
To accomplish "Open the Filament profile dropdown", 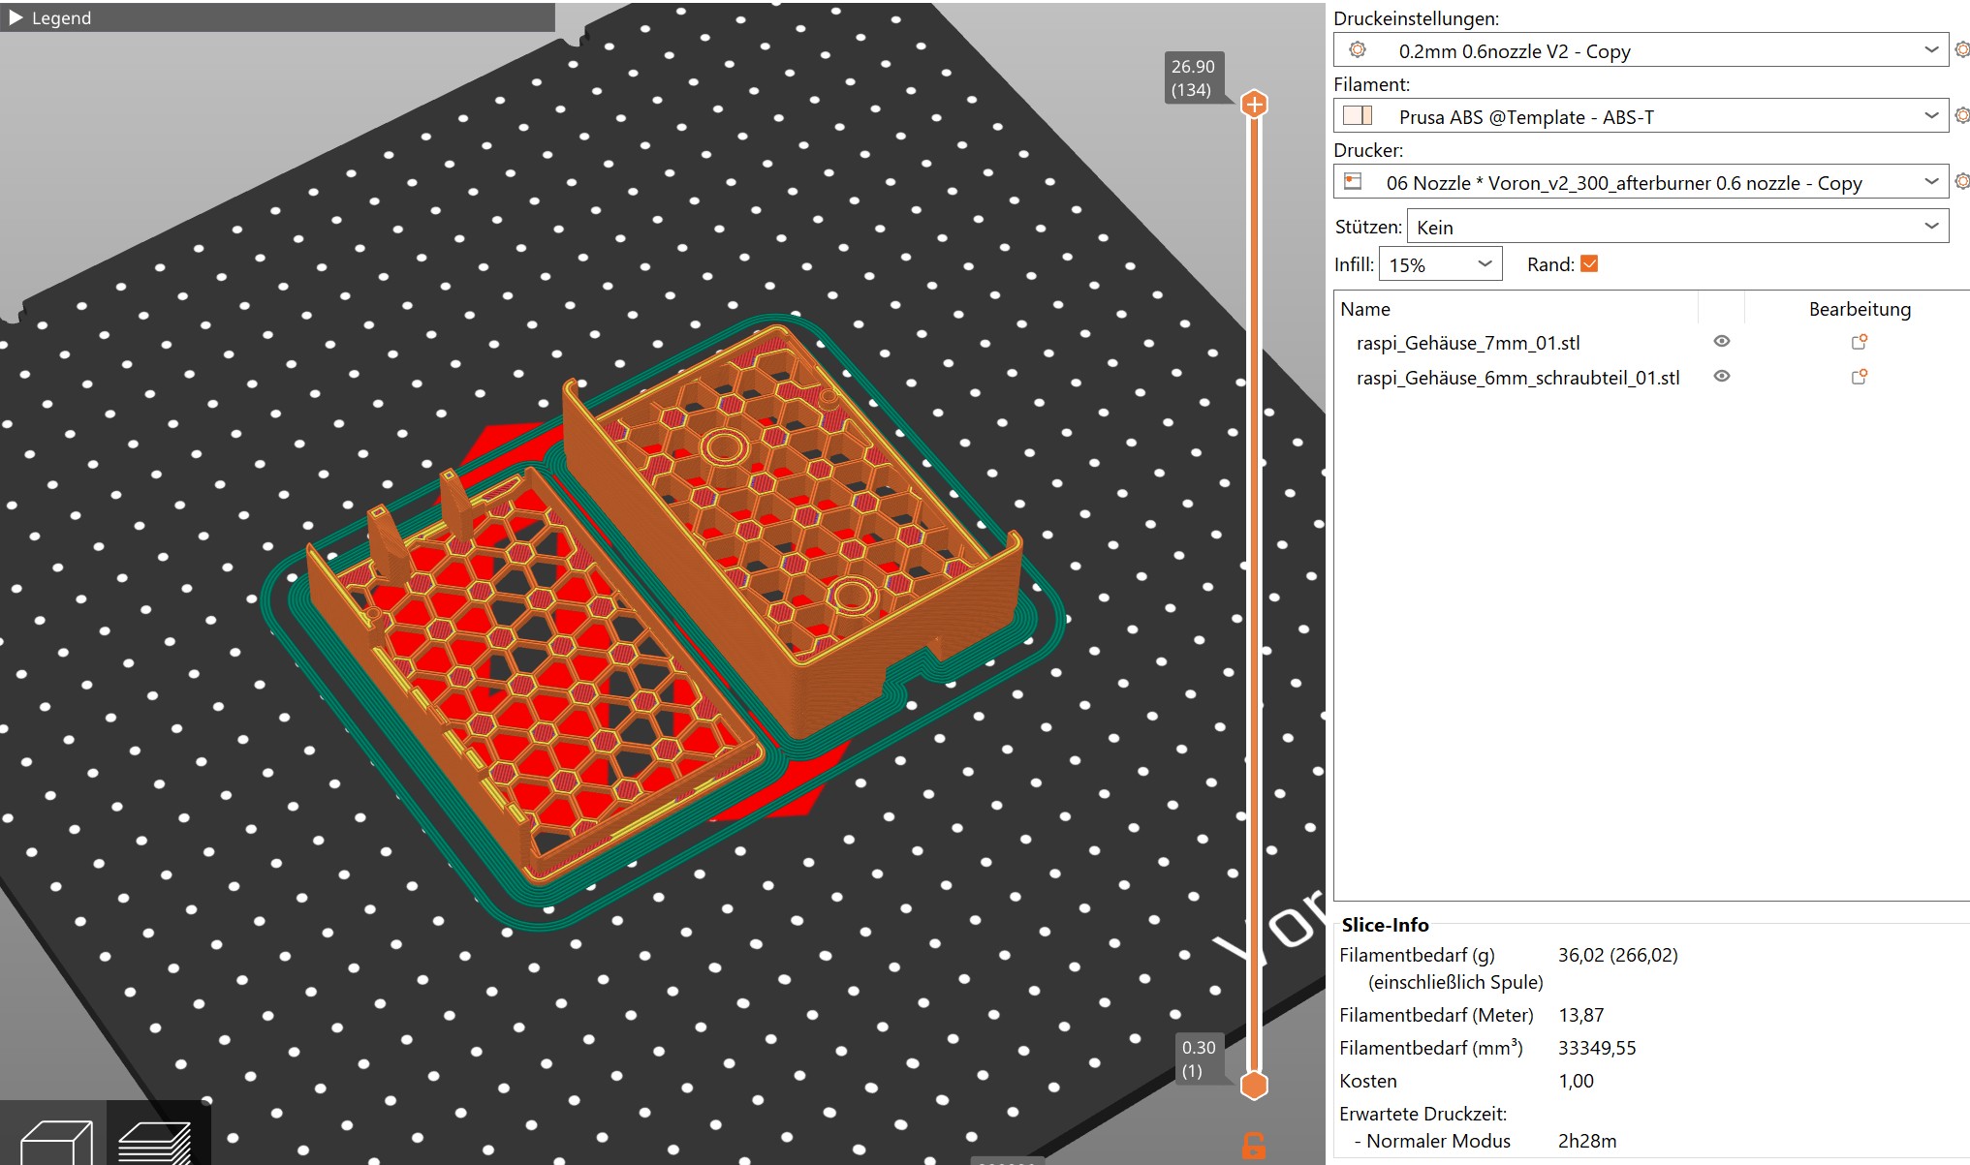I will (1641, 116).
